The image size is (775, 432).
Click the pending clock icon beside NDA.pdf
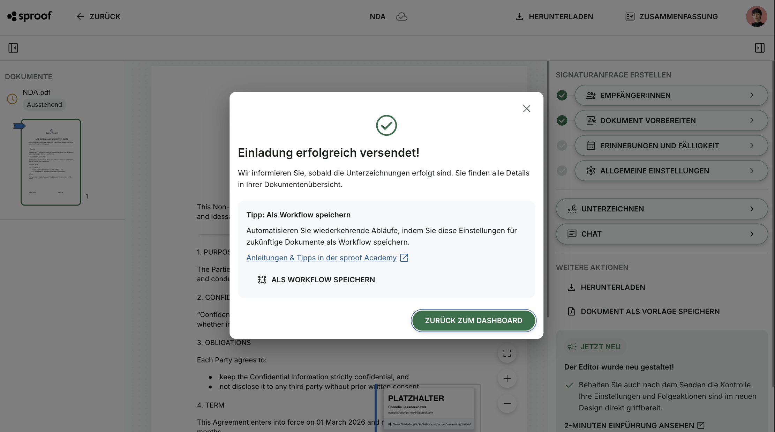[x=12, y=99]
